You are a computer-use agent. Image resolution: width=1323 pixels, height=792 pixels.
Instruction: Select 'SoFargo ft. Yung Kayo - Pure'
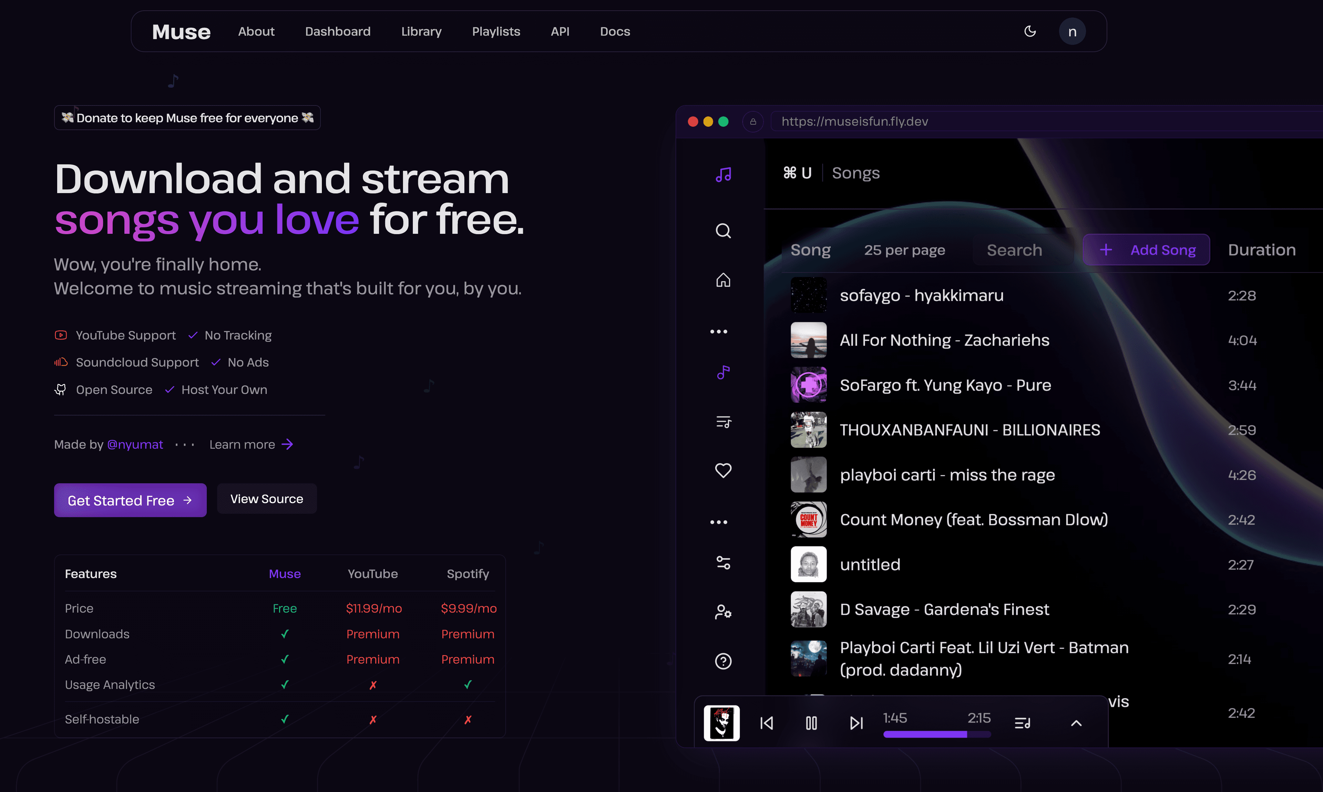point(945,385)
